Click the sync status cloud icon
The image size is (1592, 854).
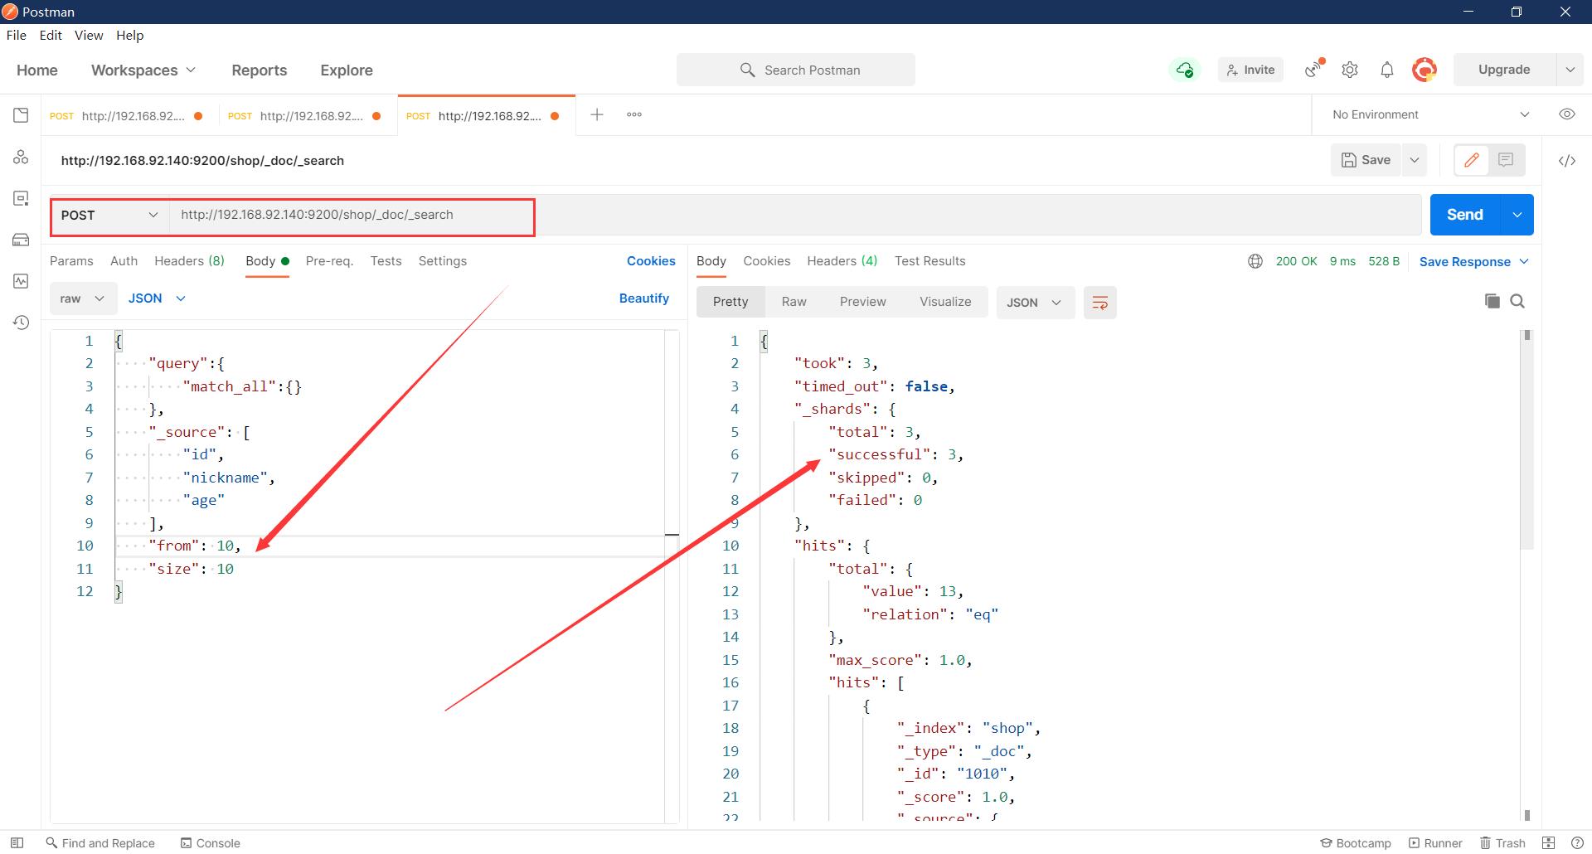pyautogui.click(x=1185, y=70)
